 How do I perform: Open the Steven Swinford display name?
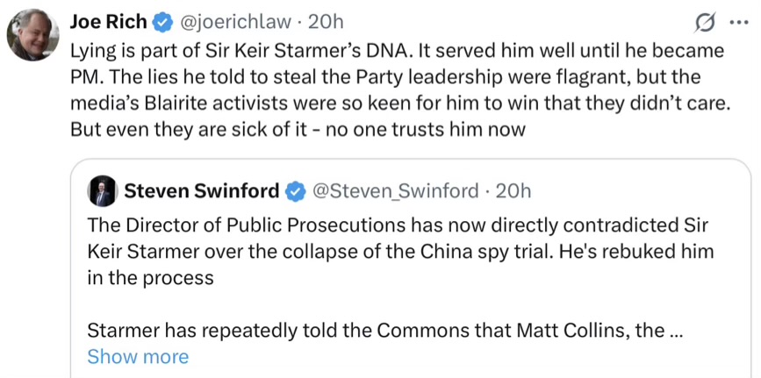[x=201, y=190]
